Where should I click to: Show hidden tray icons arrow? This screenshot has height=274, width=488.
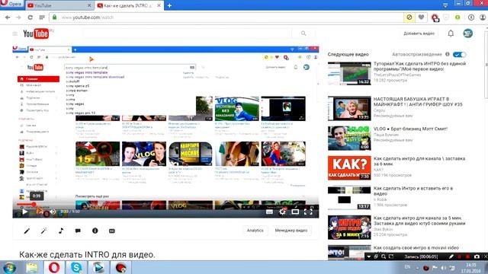417,267
